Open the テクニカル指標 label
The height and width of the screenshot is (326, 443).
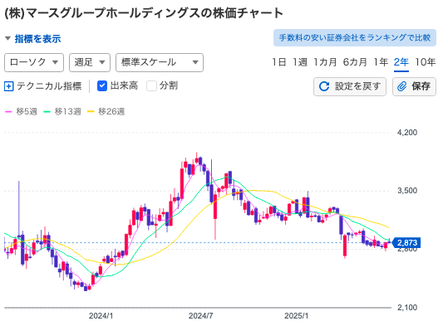point(49,86)
